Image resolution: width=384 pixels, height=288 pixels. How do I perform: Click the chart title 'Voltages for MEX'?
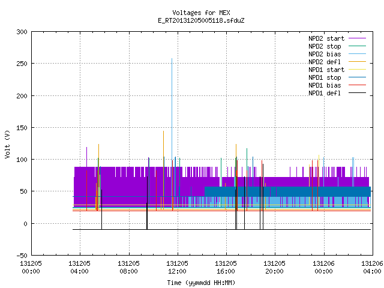click(201, 13)
